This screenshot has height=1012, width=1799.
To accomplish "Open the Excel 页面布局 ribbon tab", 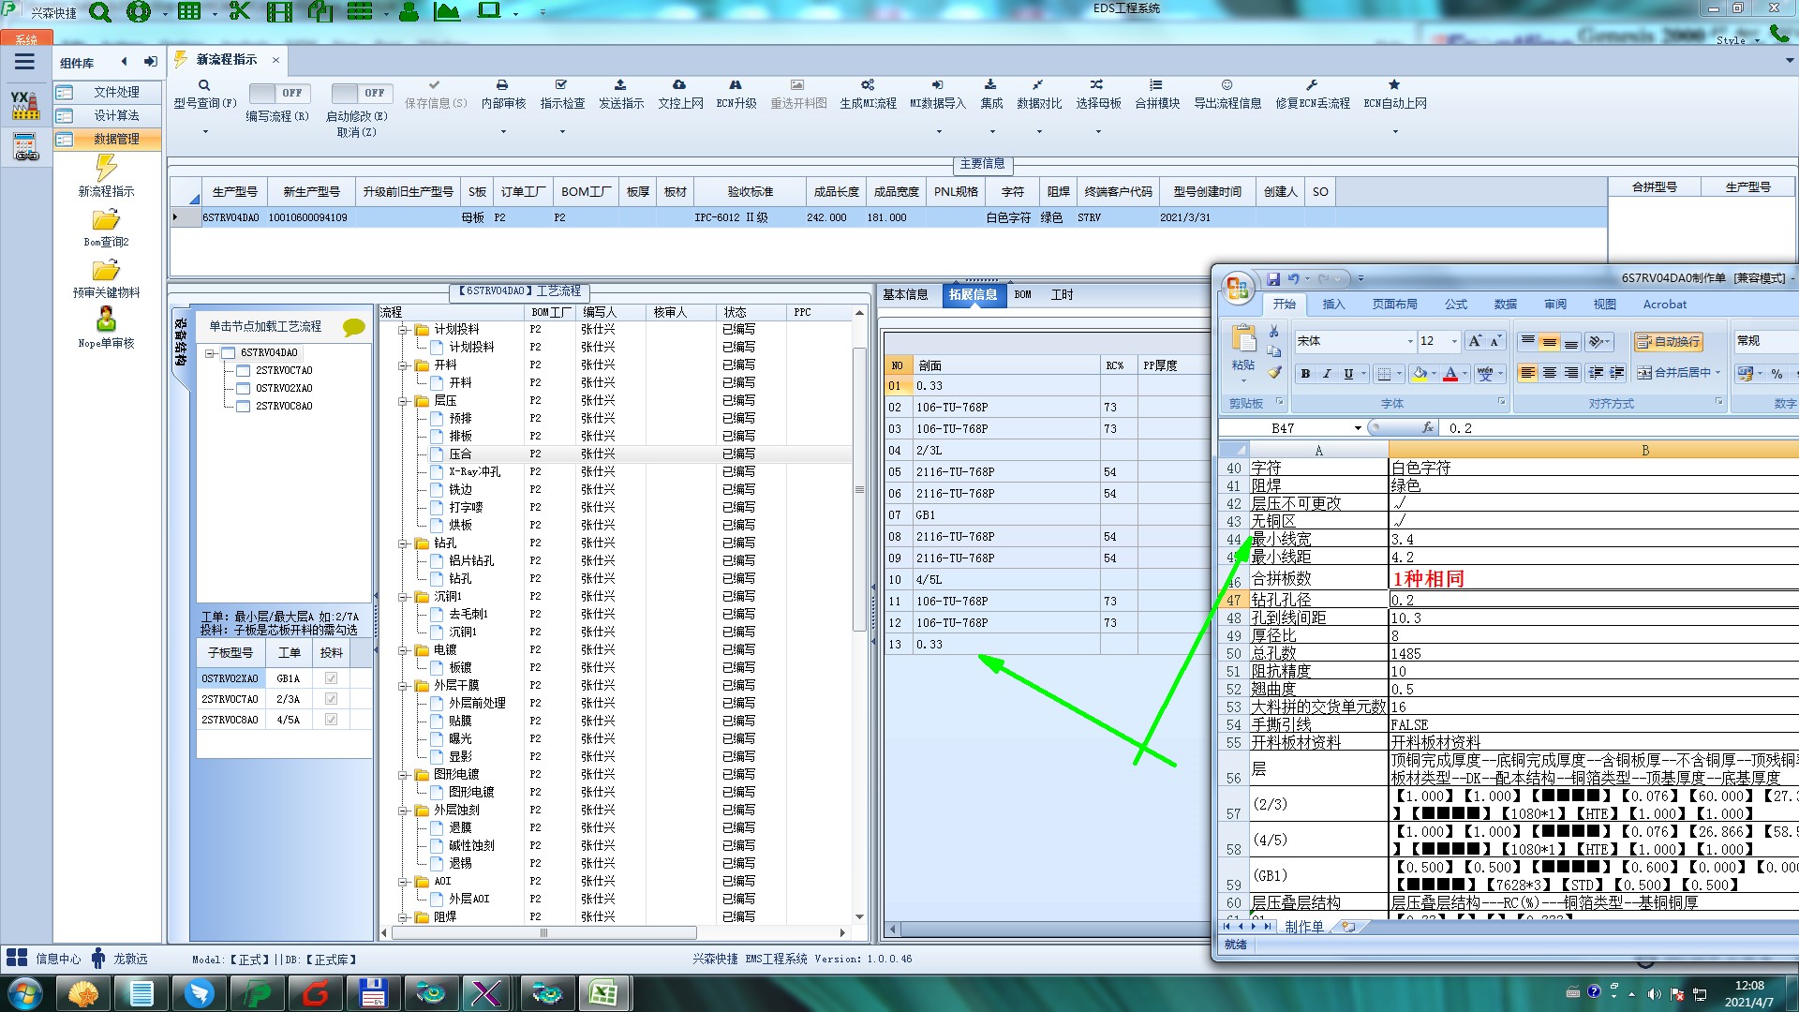I will tap(1394, 305).
